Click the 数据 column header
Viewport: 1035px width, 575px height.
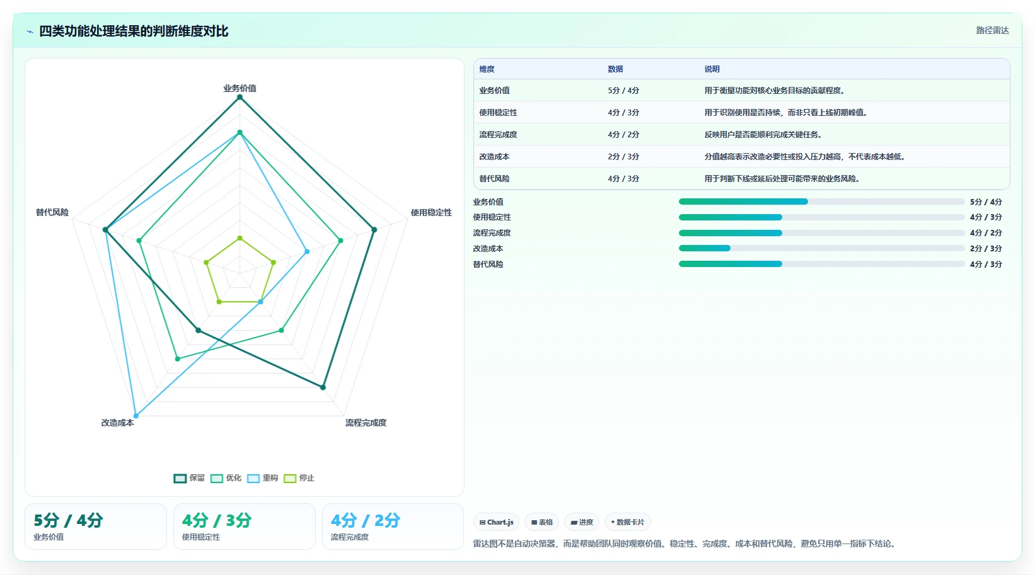click(615, 69)
